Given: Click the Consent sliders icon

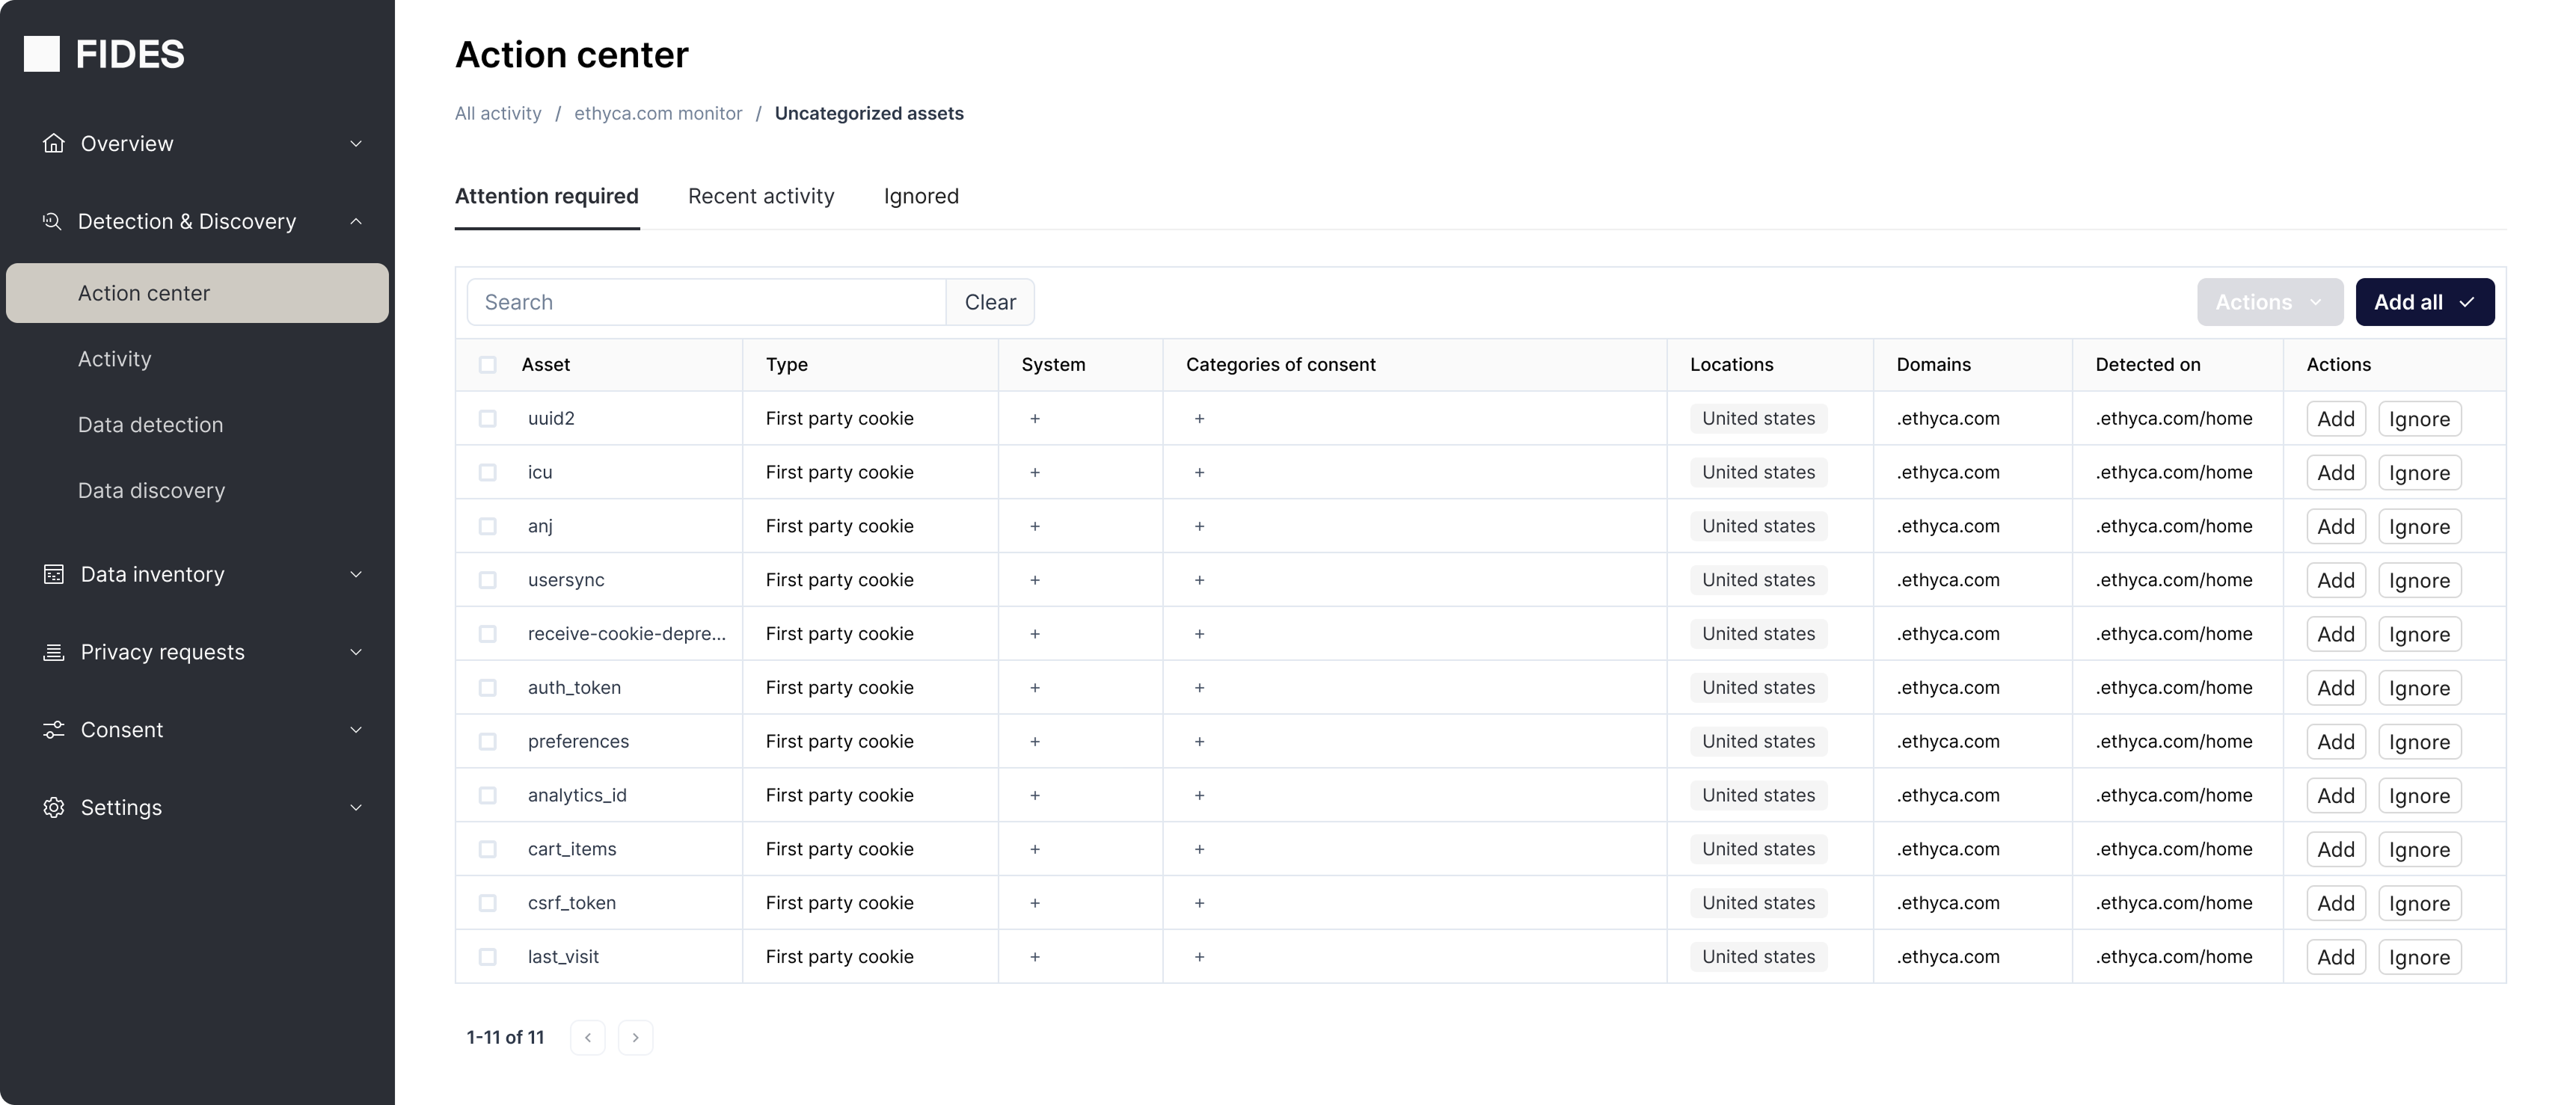Looking at the screenshot, I should point(54,730).
